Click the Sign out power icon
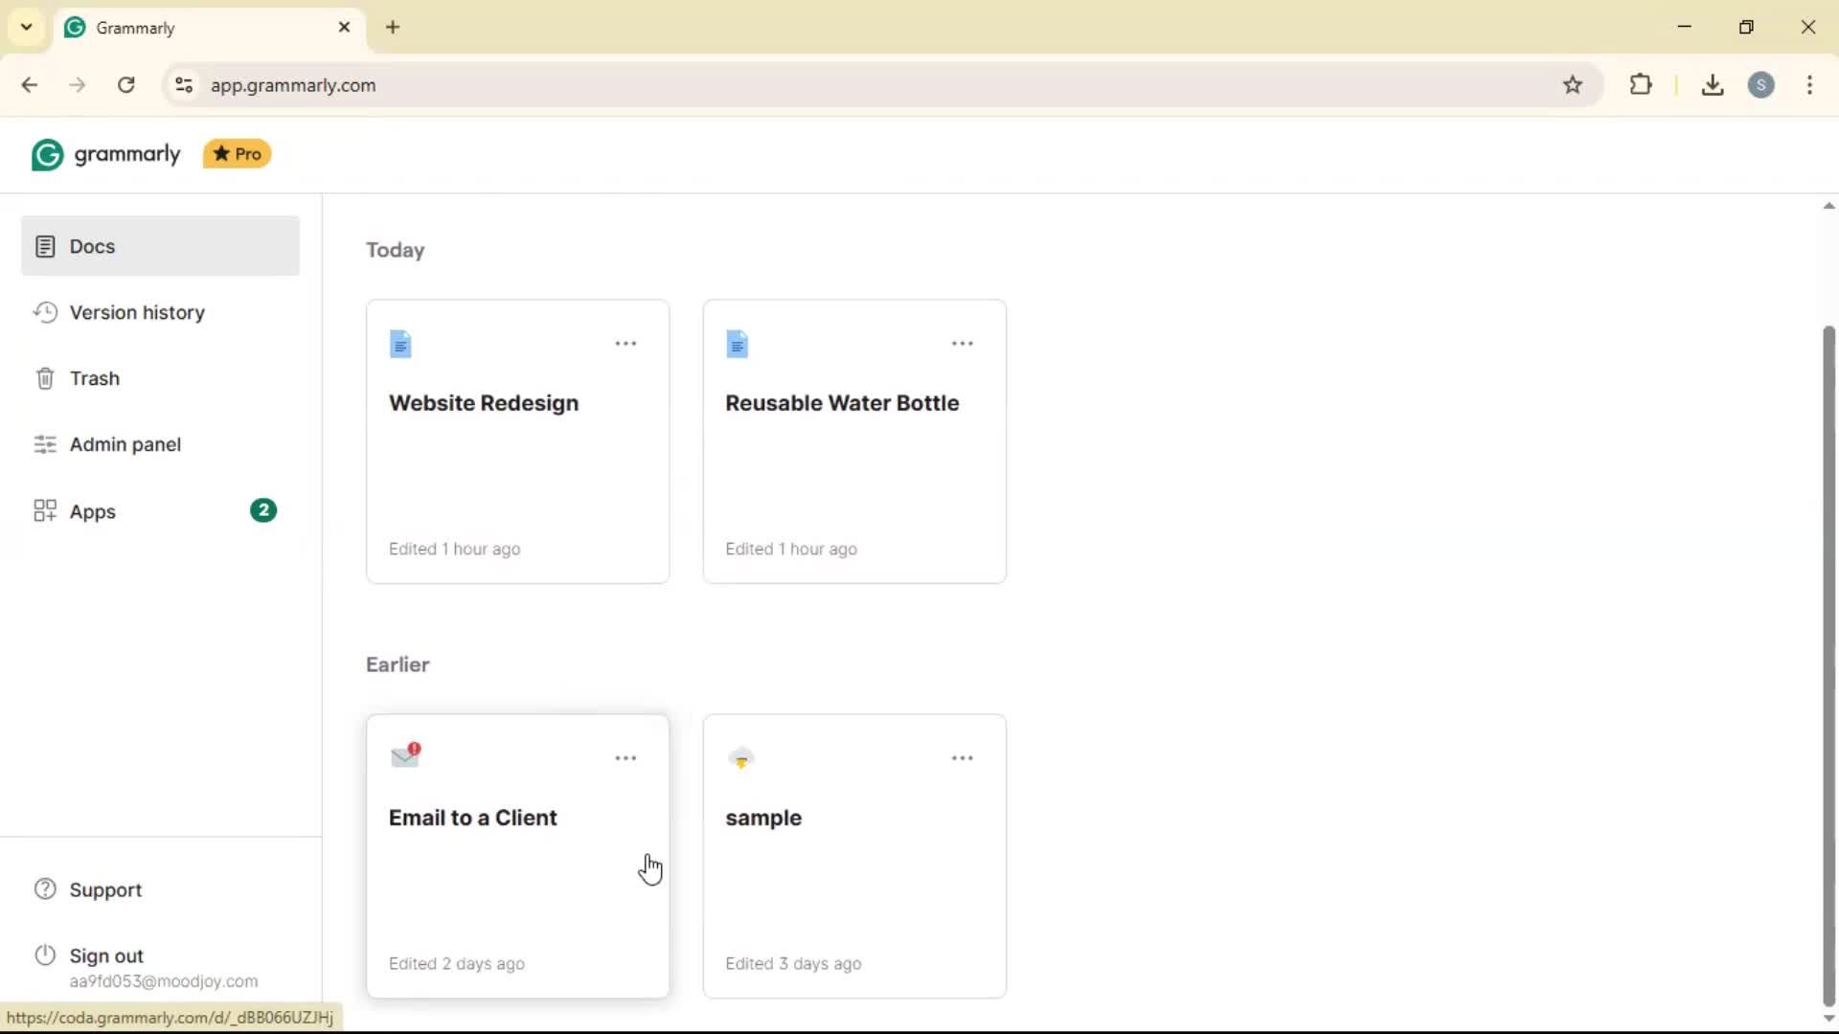The width and height of the screenshot is (1839, 1034). pos(45,955)
